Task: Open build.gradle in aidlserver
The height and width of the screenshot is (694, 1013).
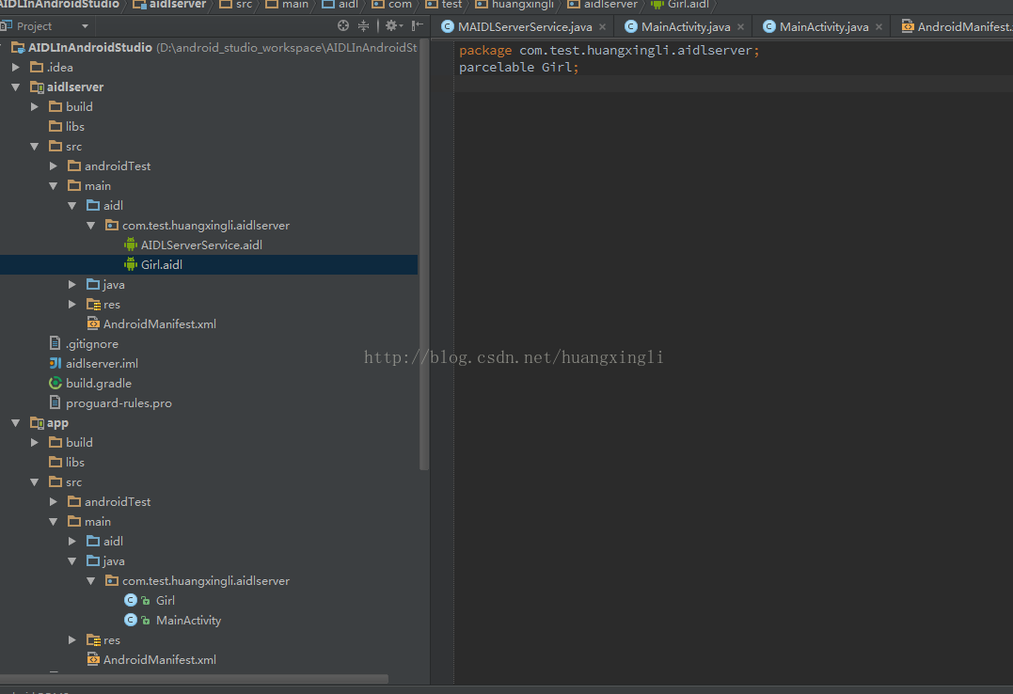Action: pyautogui.click(x=98, y=383)
